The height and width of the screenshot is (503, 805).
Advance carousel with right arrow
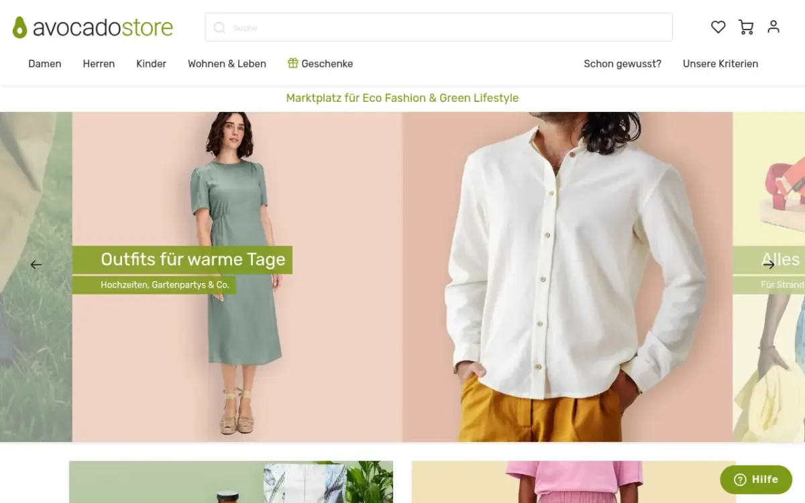click(x=769, y=265)
